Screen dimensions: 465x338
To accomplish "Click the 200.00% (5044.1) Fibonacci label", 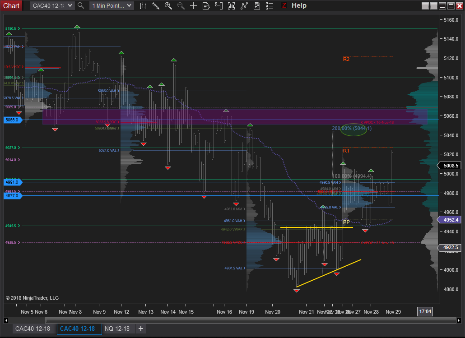I will pos(352,128).
